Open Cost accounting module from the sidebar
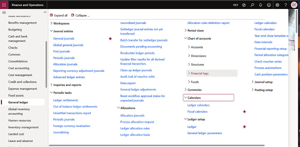This screenshot has width=300, height=147. tap(19, 68)
